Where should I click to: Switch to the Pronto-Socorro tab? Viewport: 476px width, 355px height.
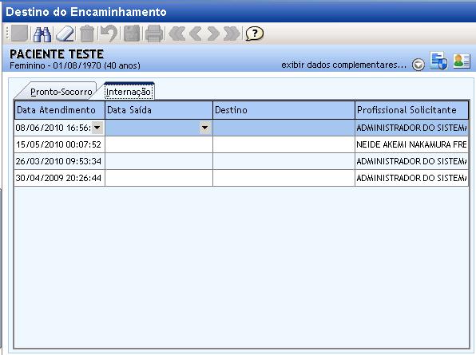tap(61, 92)
